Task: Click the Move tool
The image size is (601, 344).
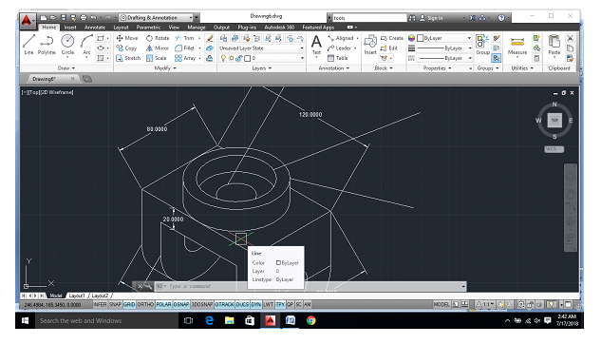Action: (x=126, y=38)
